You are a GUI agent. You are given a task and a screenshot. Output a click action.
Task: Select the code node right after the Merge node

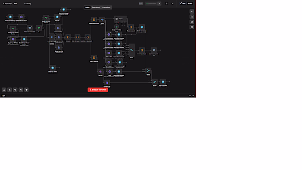click(x=142, y=50)
